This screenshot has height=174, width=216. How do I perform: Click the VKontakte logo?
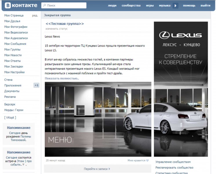pyautogui.click(x=21, y=6)
